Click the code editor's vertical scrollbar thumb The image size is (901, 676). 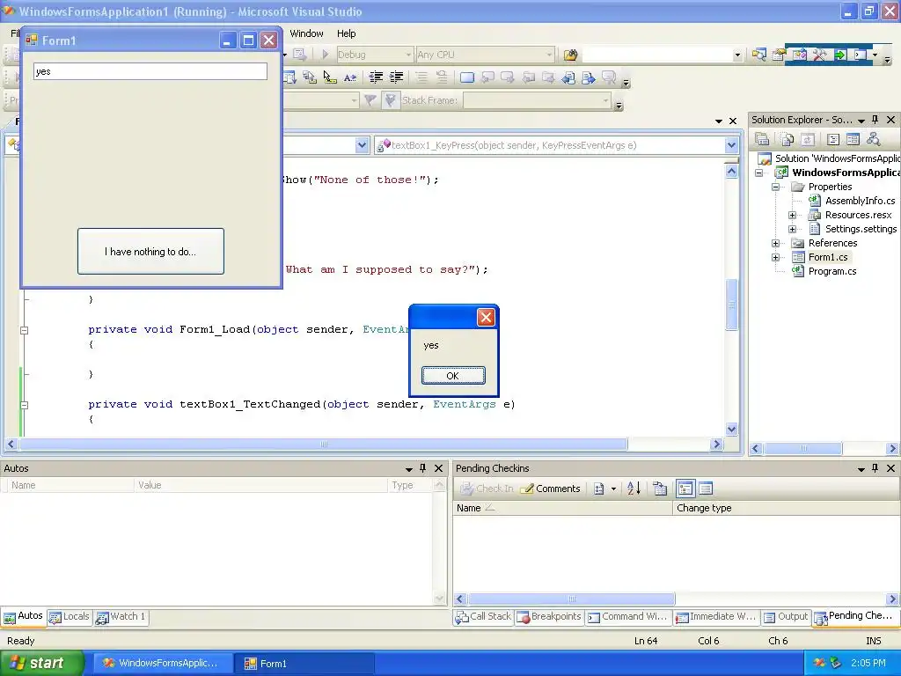click(x=731, y=305)
